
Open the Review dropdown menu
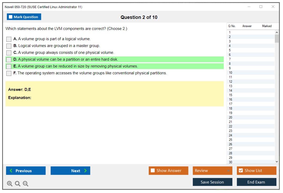pos(212,171)
